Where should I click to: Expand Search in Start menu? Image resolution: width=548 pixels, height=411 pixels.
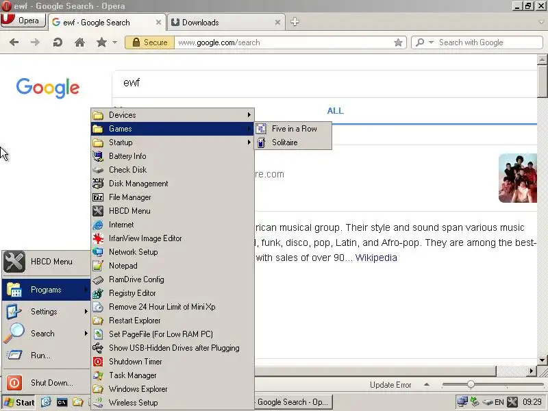[x=46, y=334]
